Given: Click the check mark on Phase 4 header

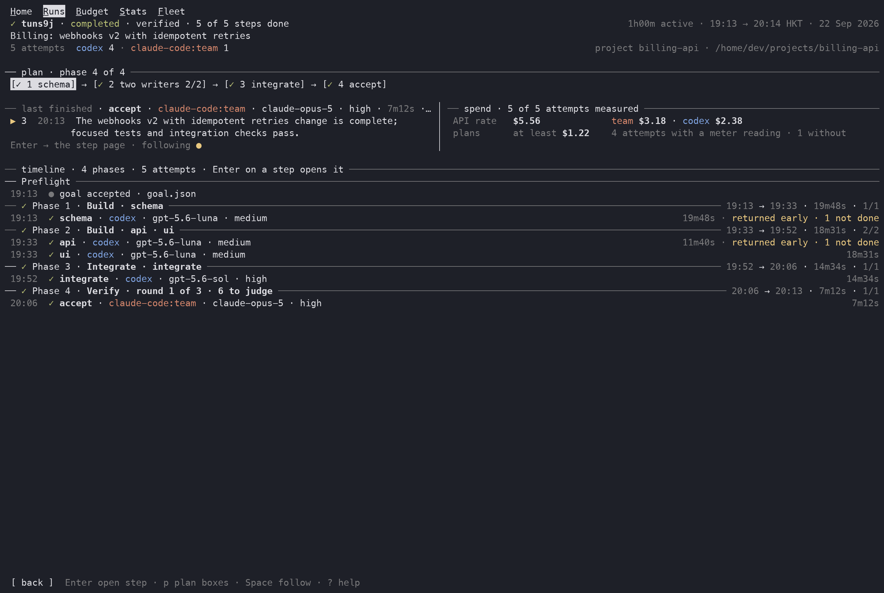Looking at the screenshot, I should pyautogui.click(x=24, y=291).
